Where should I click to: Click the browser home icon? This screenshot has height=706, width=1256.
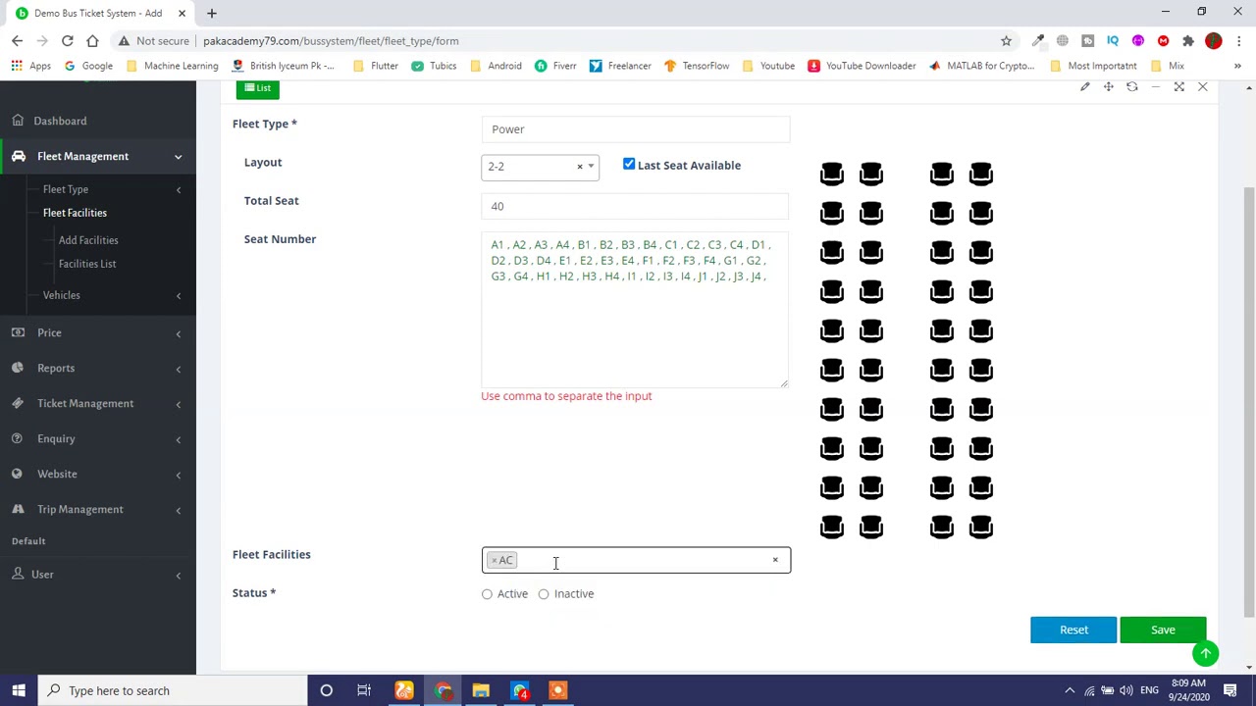point(92,41)
